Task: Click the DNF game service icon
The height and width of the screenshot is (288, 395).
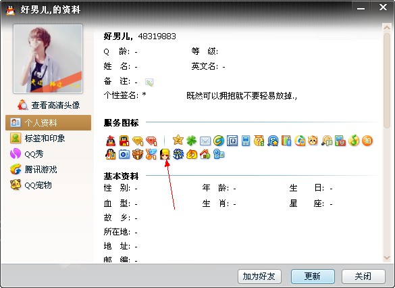Action: click(x=138, y=154)
